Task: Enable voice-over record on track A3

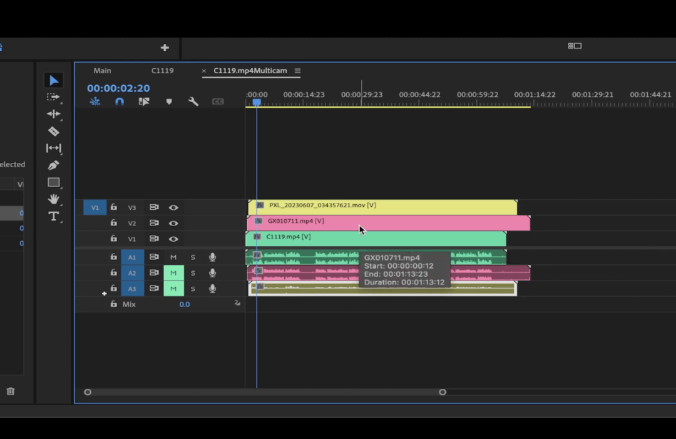Action: pos(212,288)
